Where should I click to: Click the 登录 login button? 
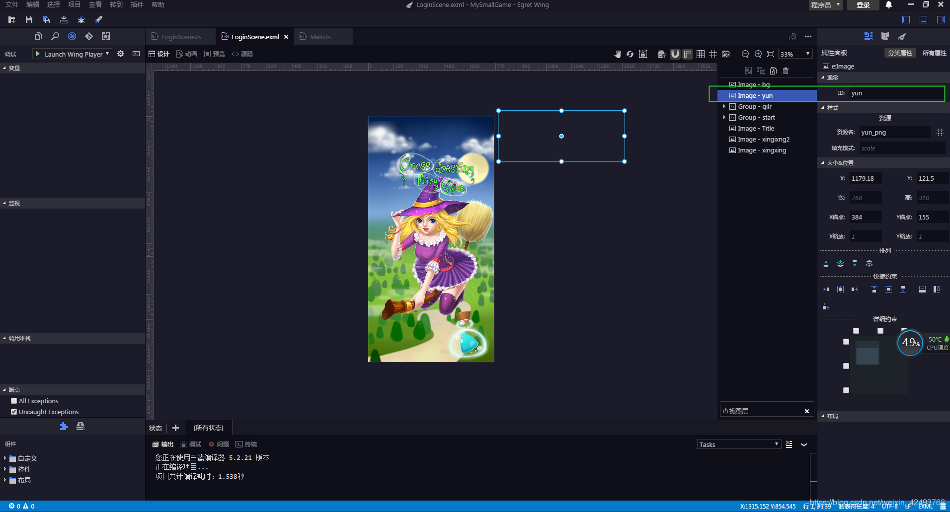click(x=863, y=5)
